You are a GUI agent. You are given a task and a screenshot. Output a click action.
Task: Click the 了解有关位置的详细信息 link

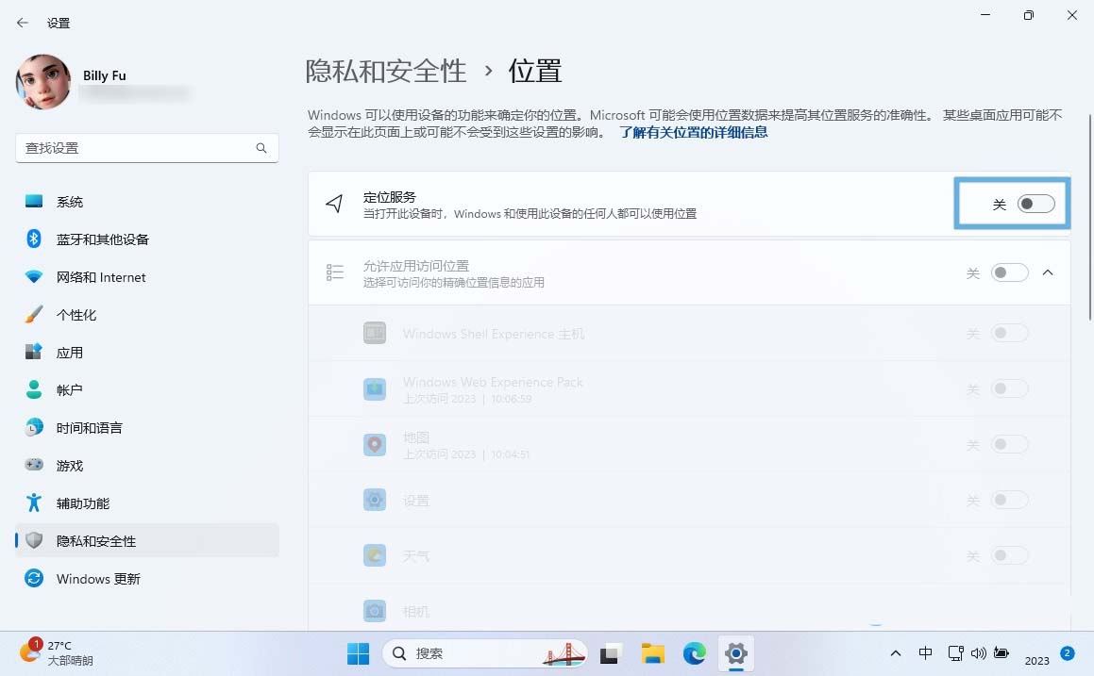coord(693,132)
